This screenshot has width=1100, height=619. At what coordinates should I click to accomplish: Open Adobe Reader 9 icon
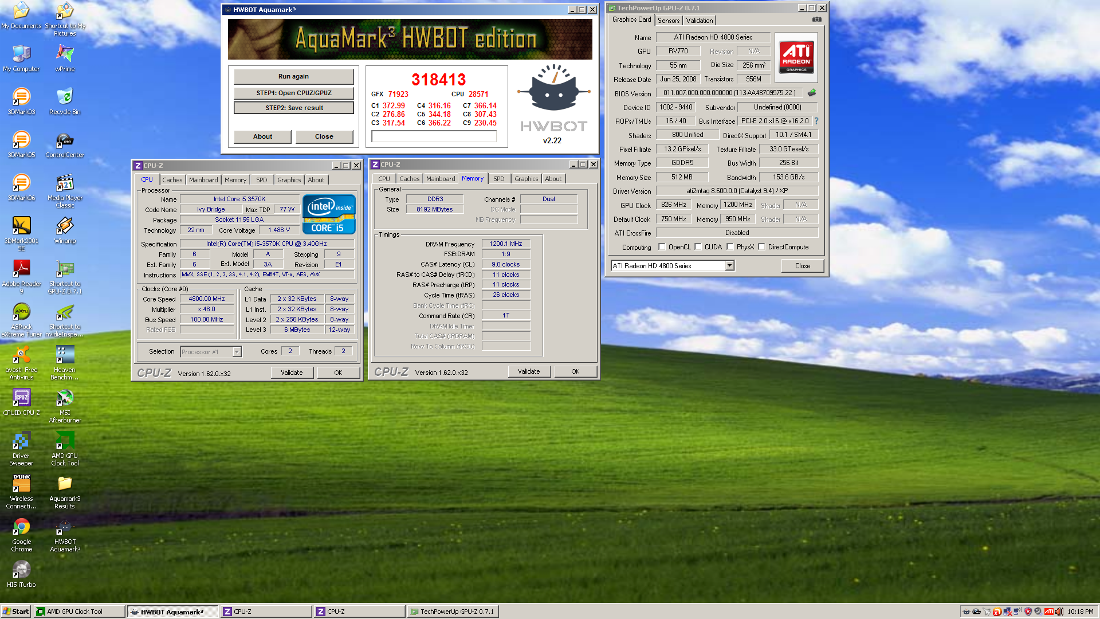point(21,277)
